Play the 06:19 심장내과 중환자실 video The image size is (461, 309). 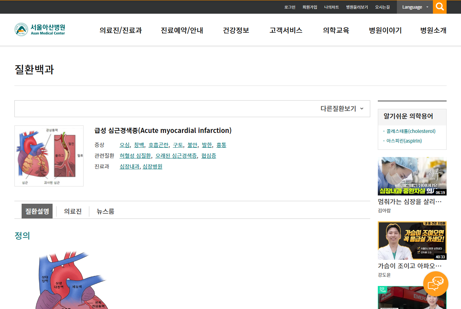coord(412,176)
